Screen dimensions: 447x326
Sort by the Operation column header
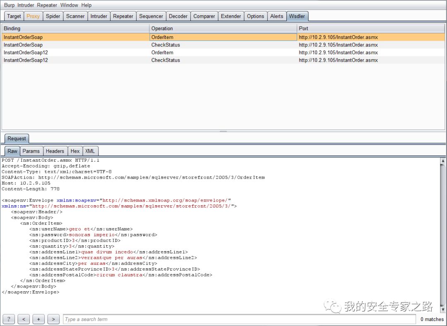coord(223,29)
